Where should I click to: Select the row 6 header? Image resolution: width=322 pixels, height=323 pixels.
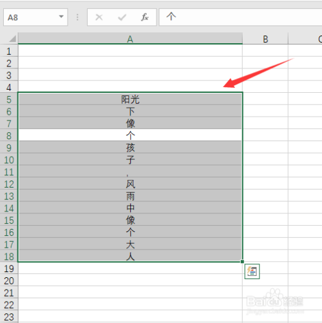[x=9, y=111]
